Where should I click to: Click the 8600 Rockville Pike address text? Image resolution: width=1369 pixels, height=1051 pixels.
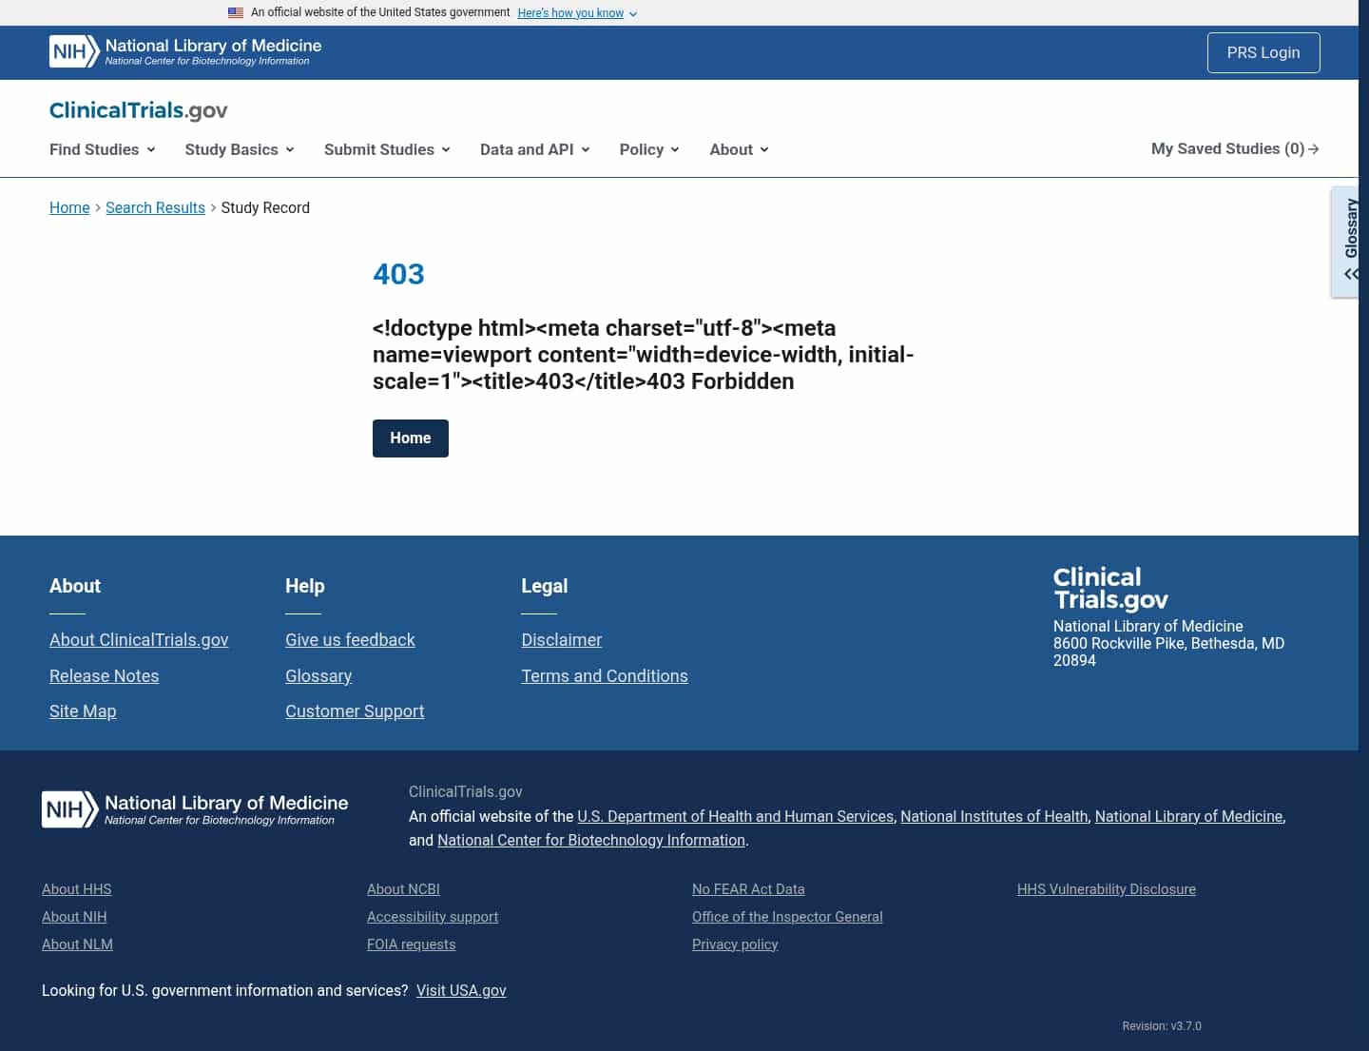pos(1168,652)
